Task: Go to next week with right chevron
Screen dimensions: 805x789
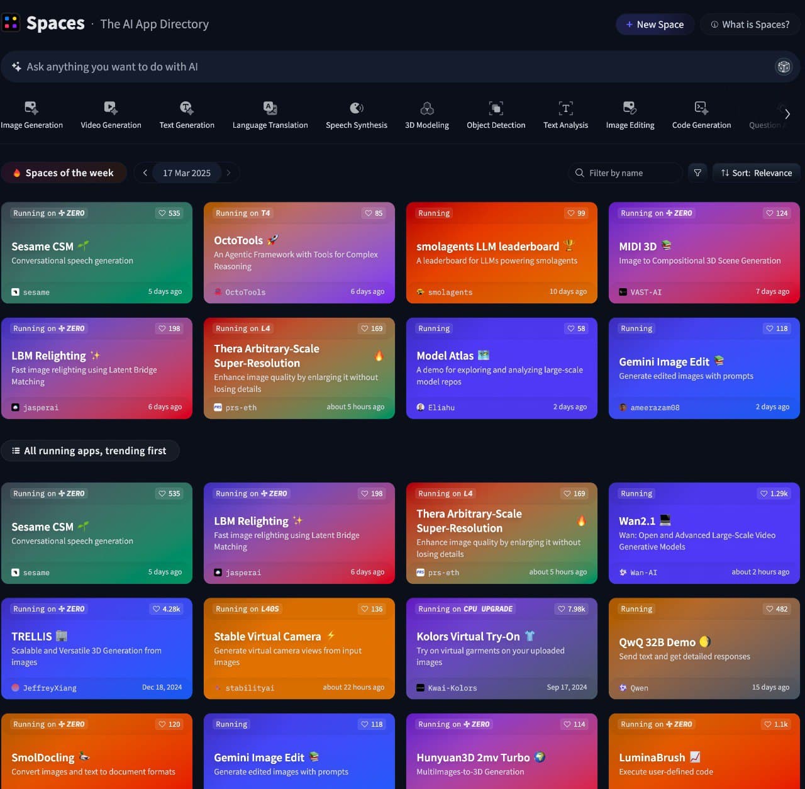Action: coord(228,173)
